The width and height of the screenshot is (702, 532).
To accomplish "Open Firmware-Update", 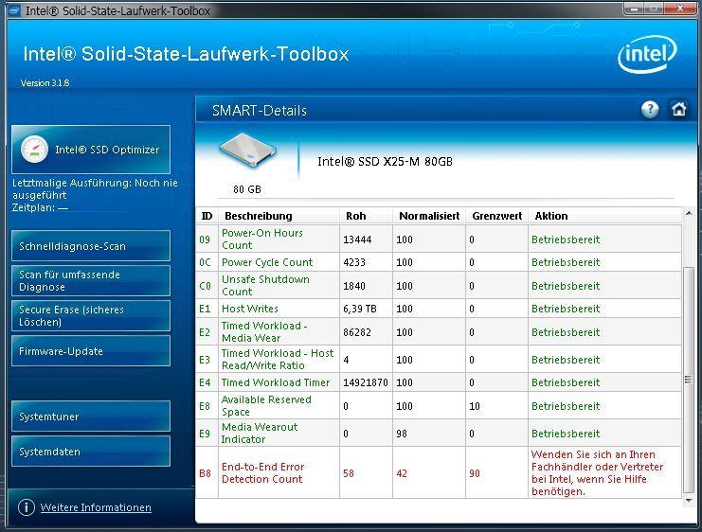I will tap(91, 351).
